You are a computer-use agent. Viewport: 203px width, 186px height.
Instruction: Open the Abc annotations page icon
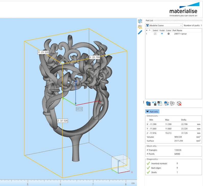(x=140, y=27)
